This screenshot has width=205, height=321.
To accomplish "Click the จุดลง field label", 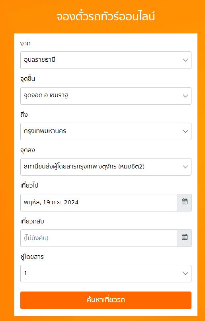I will (27, 150).
